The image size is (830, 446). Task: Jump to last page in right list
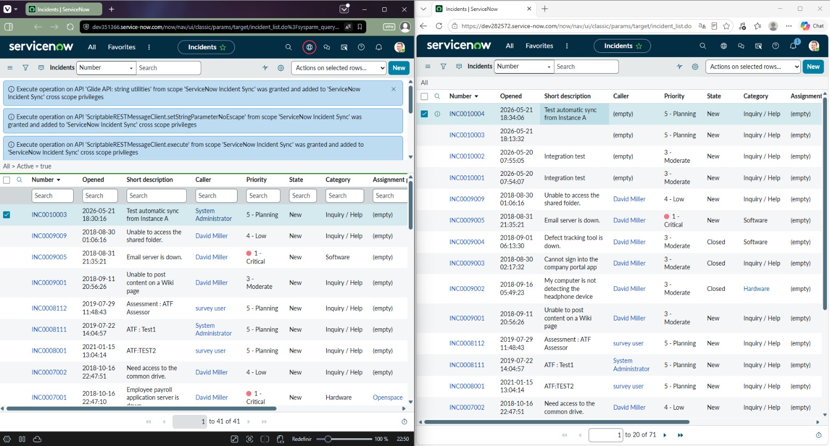681,435
